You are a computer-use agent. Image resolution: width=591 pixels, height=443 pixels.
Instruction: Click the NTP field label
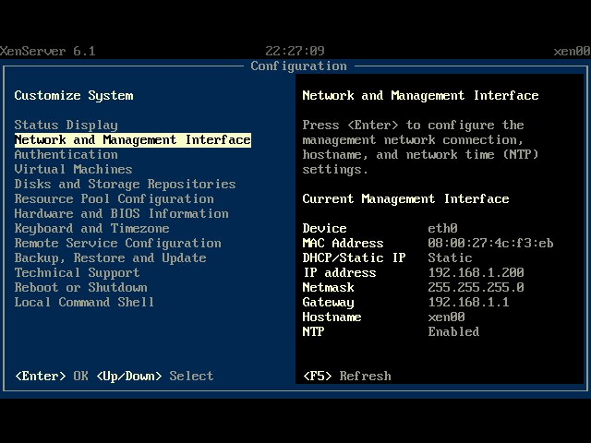(314, 331)
